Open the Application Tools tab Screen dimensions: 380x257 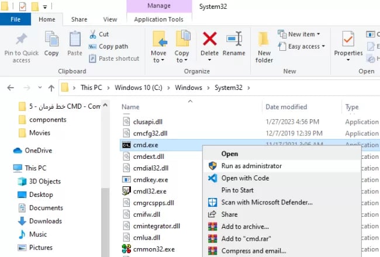pyautogui.click(x=159, y=19)
